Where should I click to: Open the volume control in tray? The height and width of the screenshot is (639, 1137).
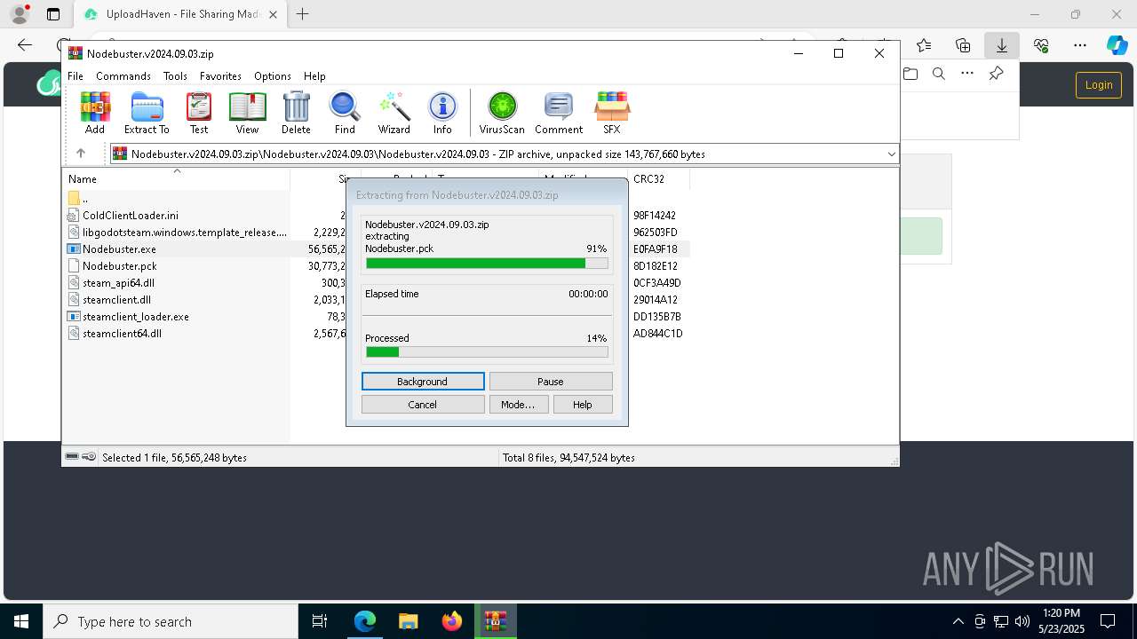coord(1022,621)
